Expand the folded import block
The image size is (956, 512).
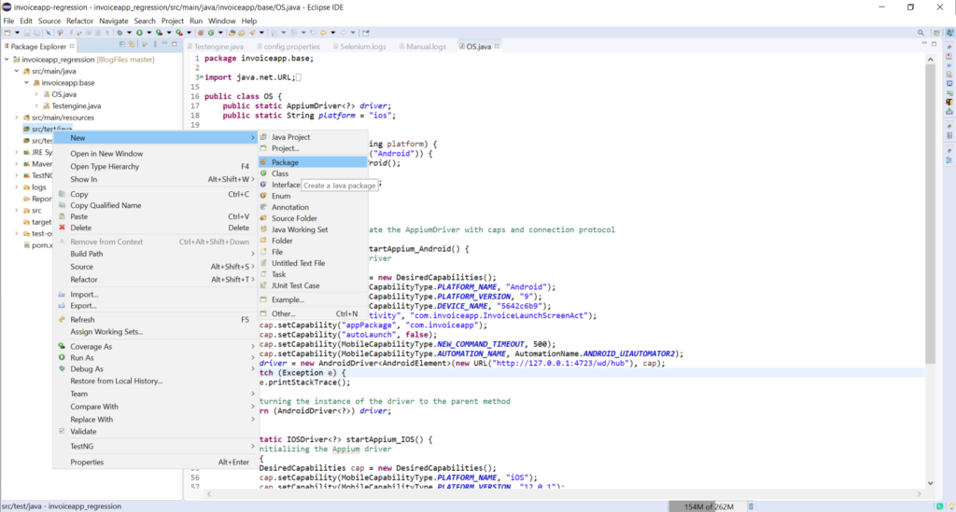tap(202, 77)
